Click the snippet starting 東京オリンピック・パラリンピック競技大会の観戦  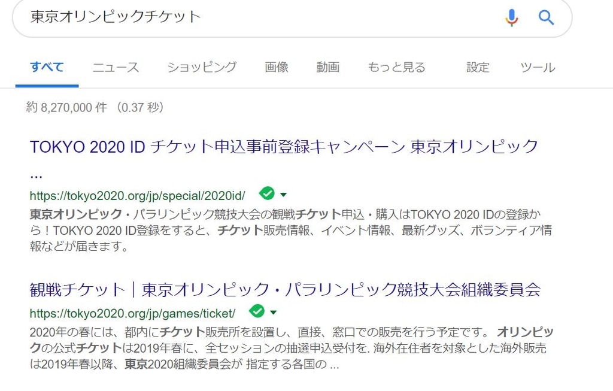click(290, 231)
